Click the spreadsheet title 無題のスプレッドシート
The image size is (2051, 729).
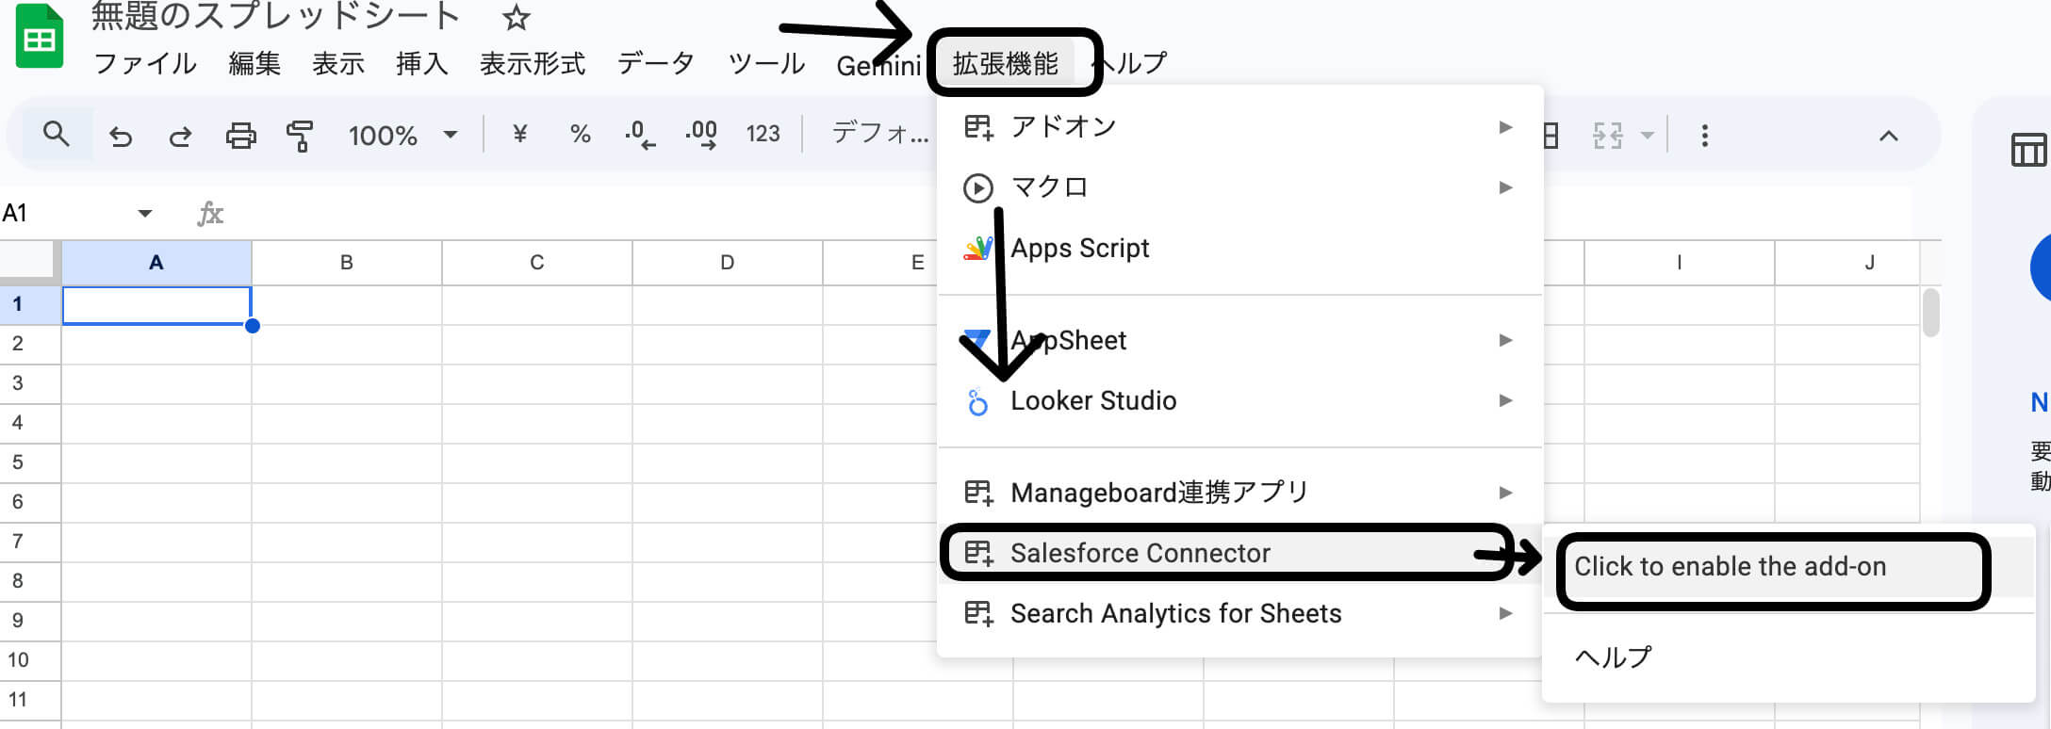(x=275, y=16)
